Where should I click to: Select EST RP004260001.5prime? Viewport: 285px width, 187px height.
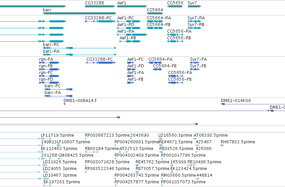coord(116,145)
